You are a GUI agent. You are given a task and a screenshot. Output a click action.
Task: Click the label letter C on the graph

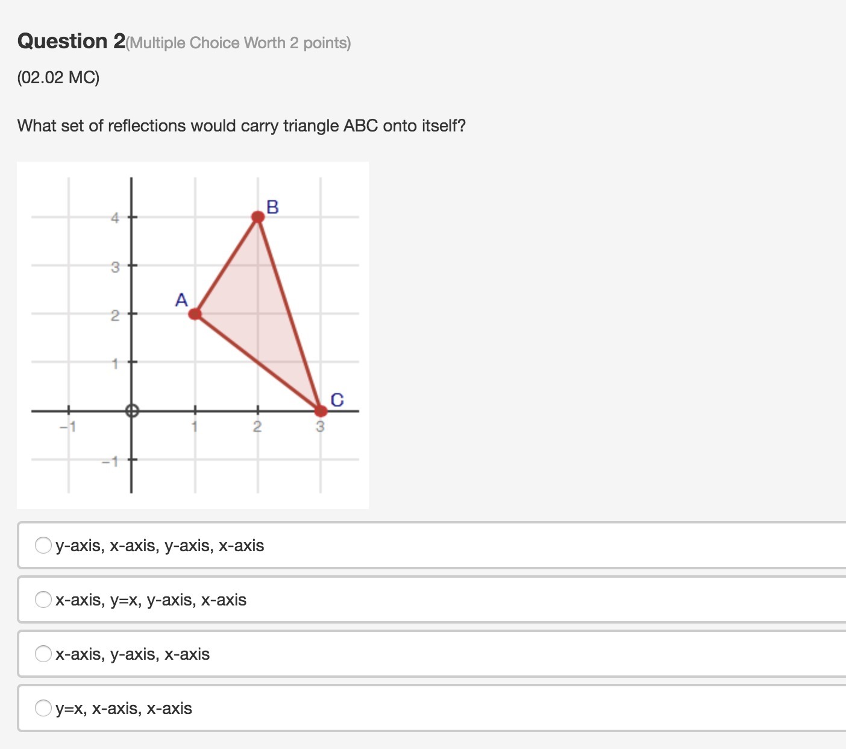pos(337,400)
